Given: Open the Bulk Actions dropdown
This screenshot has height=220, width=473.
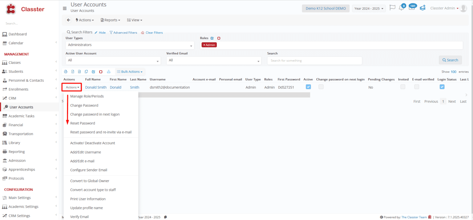Looking at the screenshot, I should [130, 71].
